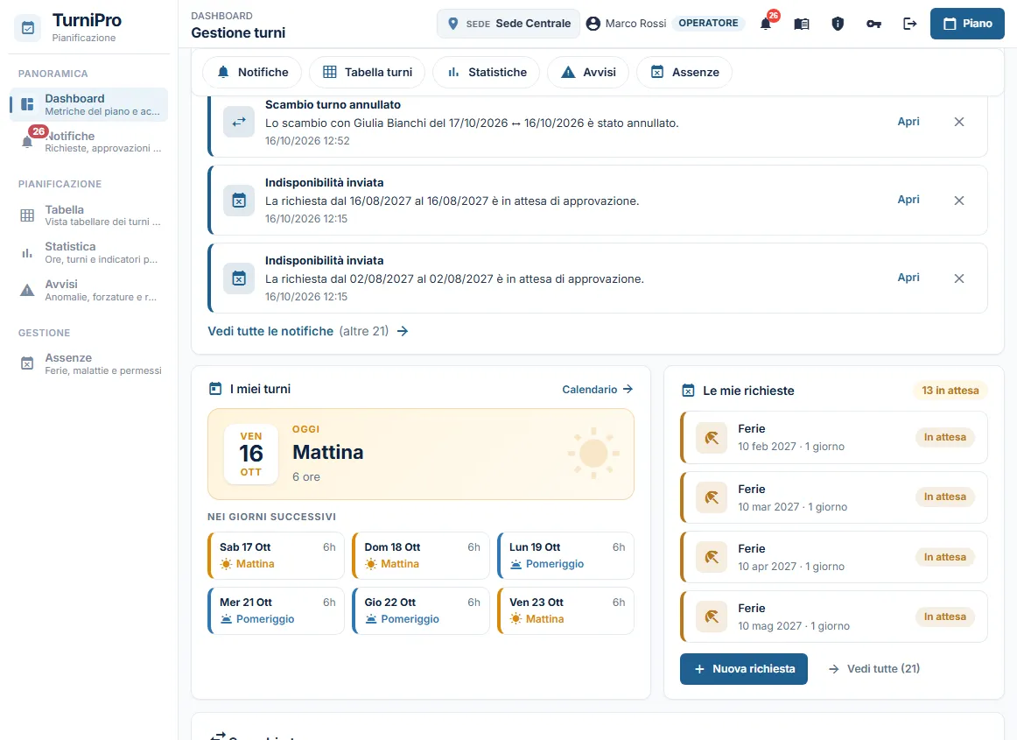Open Vedi tutte le notifiche link
This screenshot has height=740, width=1017.
(x=308, y=331)
